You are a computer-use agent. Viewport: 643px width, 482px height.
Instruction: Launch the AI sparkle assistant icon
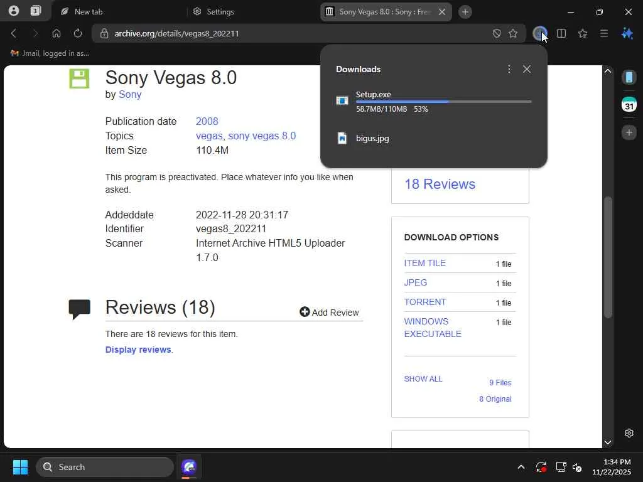point(627,34)
